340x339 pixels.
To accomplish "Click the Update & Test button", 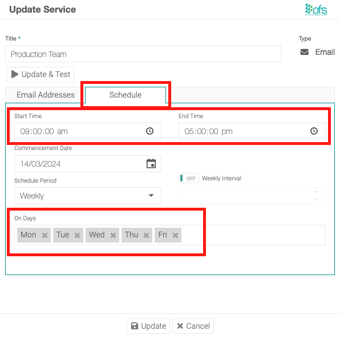I will tap(40, 74).
